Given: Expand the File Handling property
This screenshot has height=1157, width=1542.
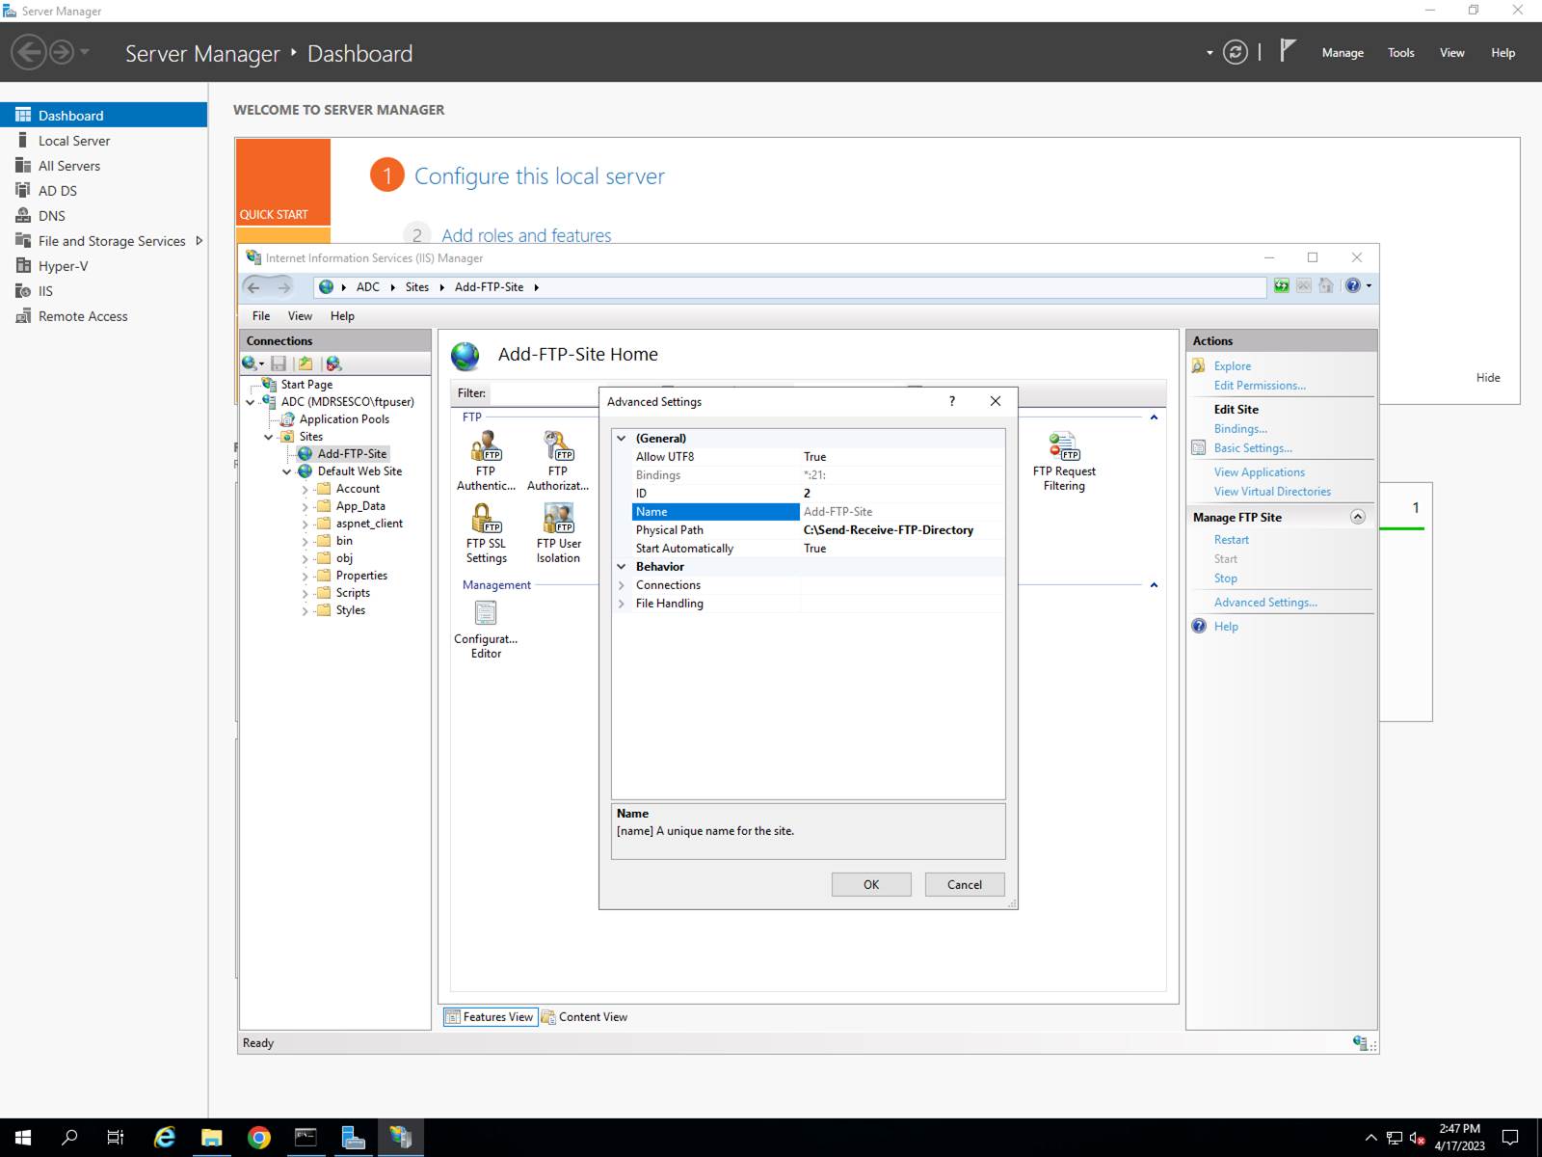Looking at the screenshot, I should tap(622, 604).
